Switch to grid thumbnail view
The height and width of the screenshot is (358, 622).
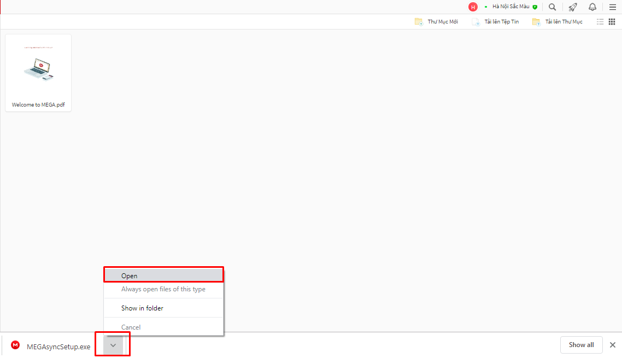pyautogui.click(x=612, y=22)
